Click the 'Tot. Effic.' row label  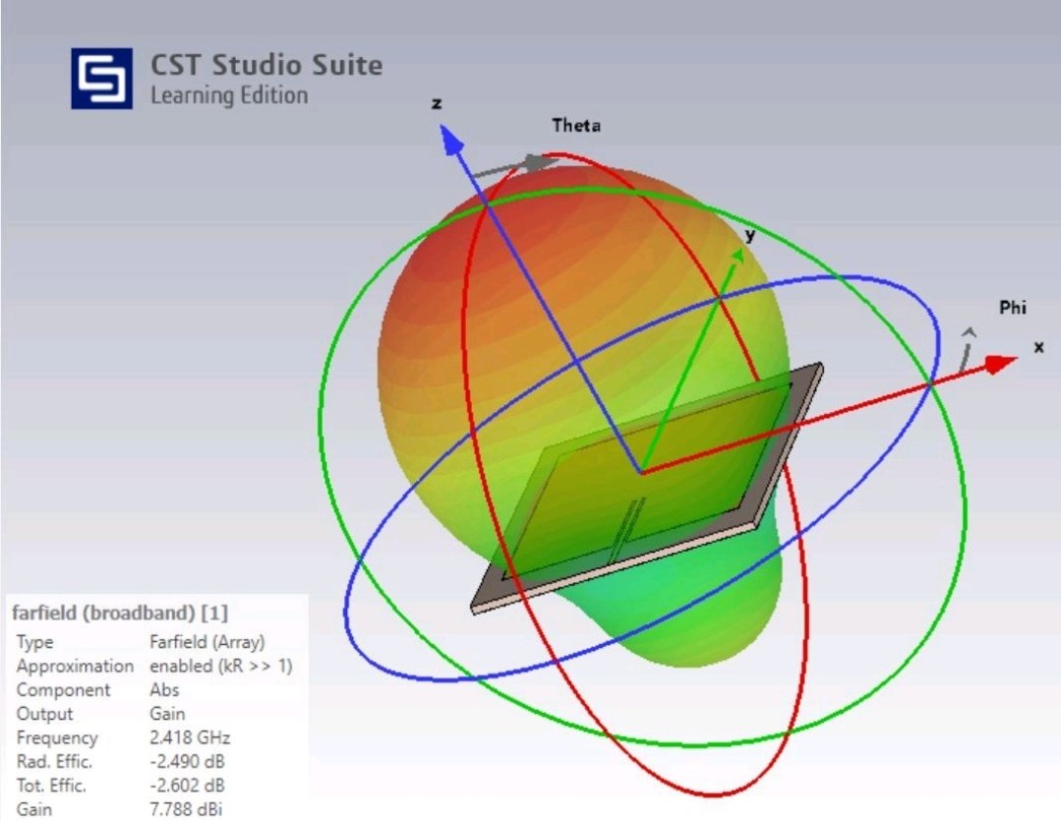coord(51,786)
